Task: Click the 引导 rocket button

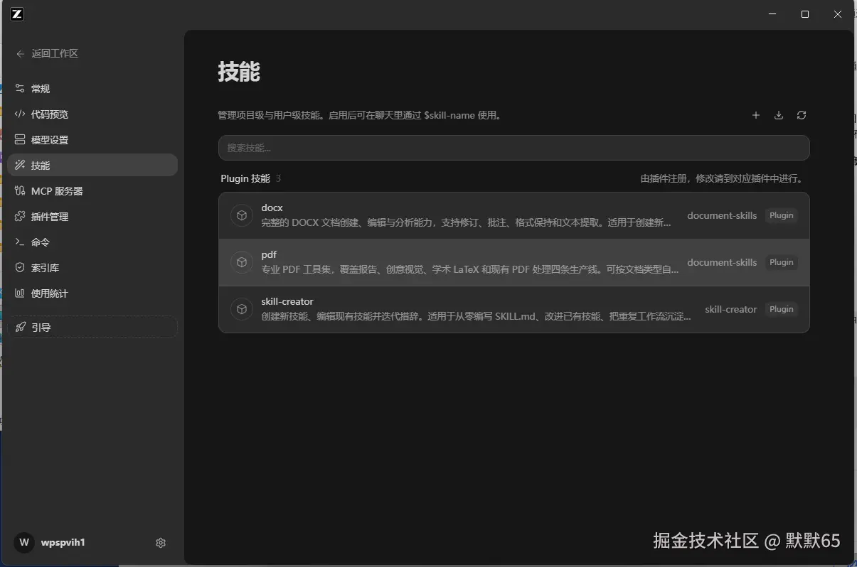Action: click(x=92, y=328)
